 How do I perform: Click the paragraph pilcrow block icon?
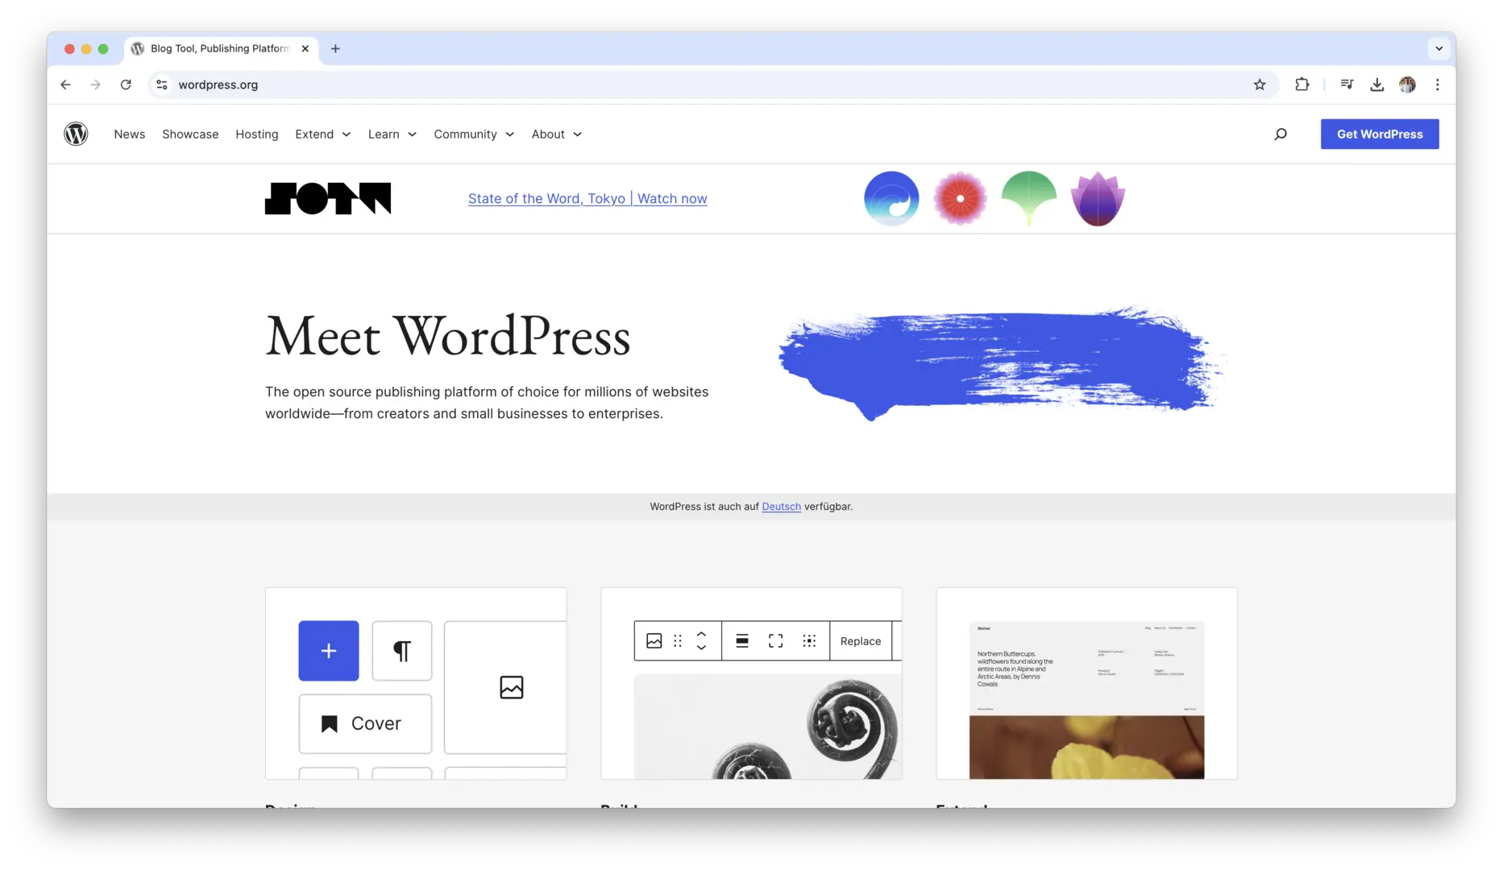point(402,651)
